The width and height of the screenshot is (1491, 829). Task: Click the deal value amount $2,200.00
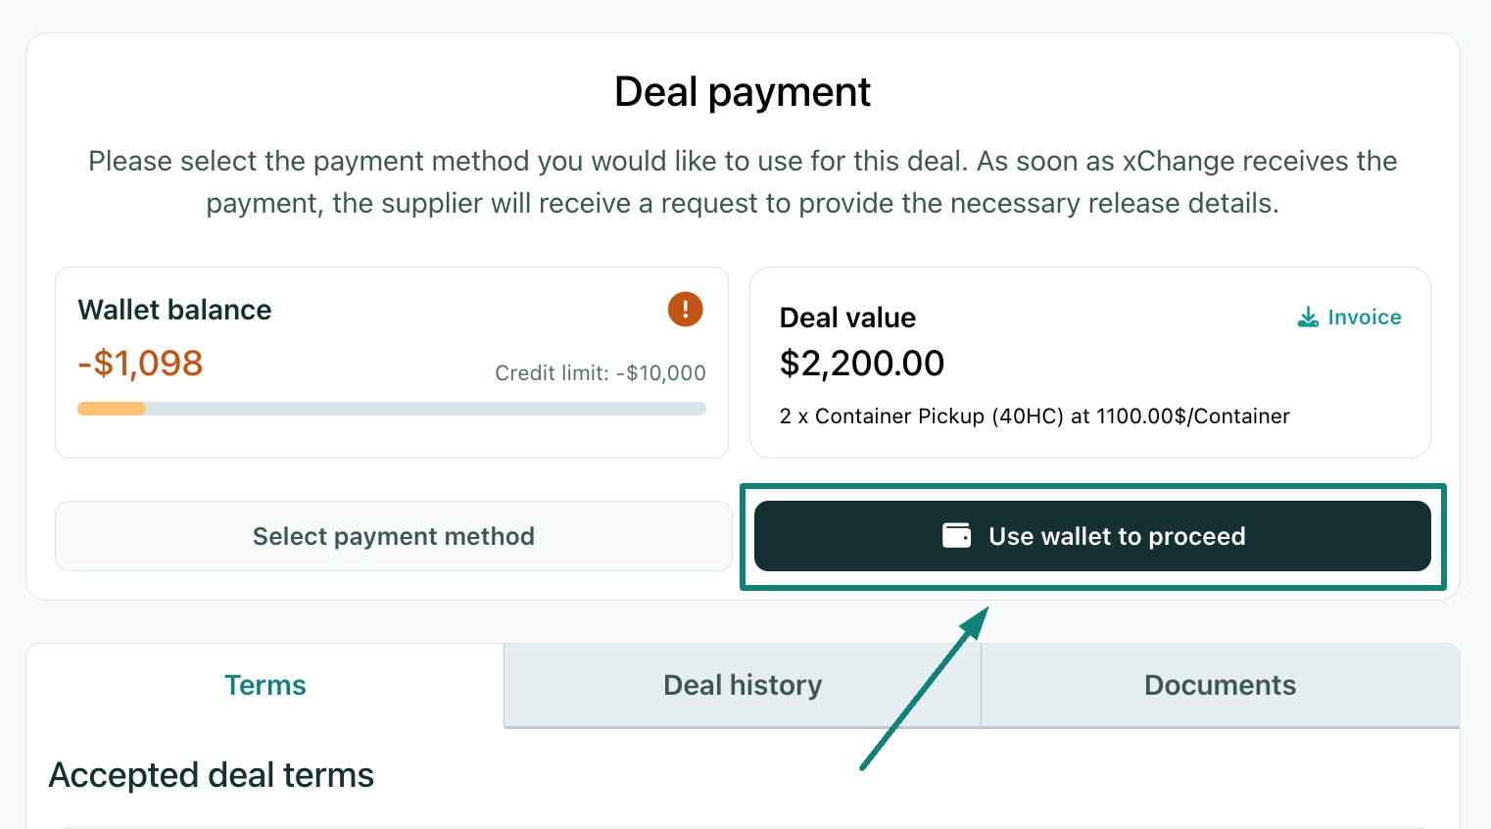point(862,363)
